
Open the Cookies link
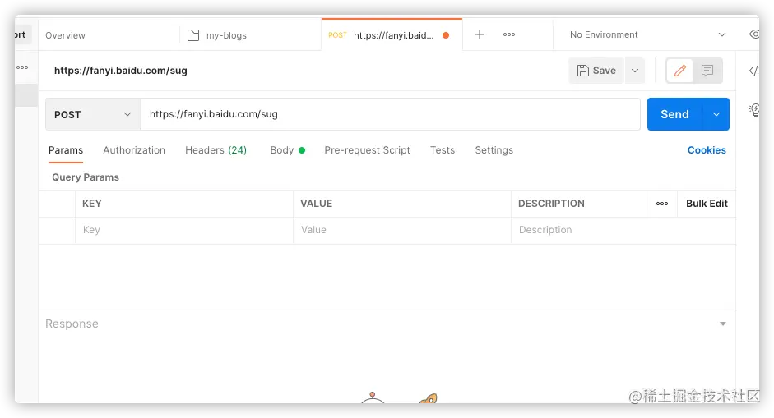pos(707,150)
